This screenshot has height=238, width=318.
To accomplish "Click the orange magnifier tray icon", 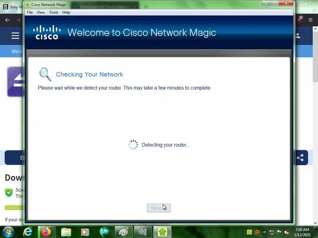I will tap(257, 232).
